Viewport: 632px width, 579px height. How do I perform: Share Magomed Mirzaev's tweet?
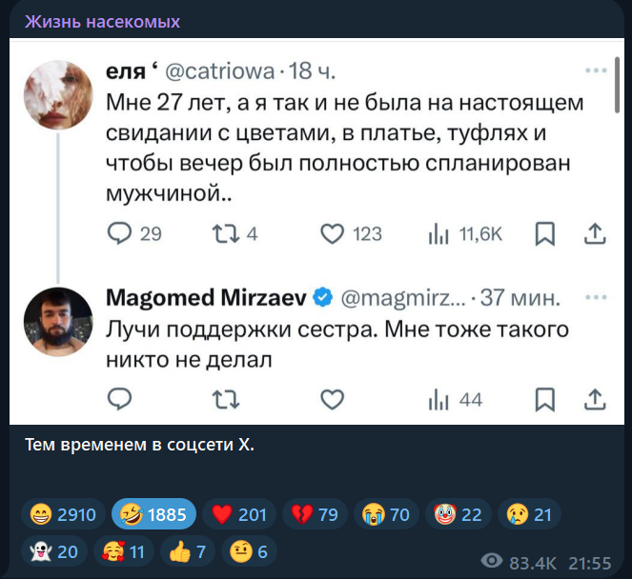pos(593,399)
